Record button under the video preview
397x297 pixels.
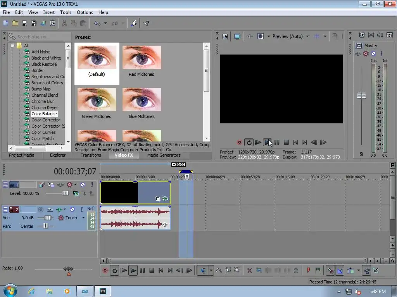(x=239, y=142)
